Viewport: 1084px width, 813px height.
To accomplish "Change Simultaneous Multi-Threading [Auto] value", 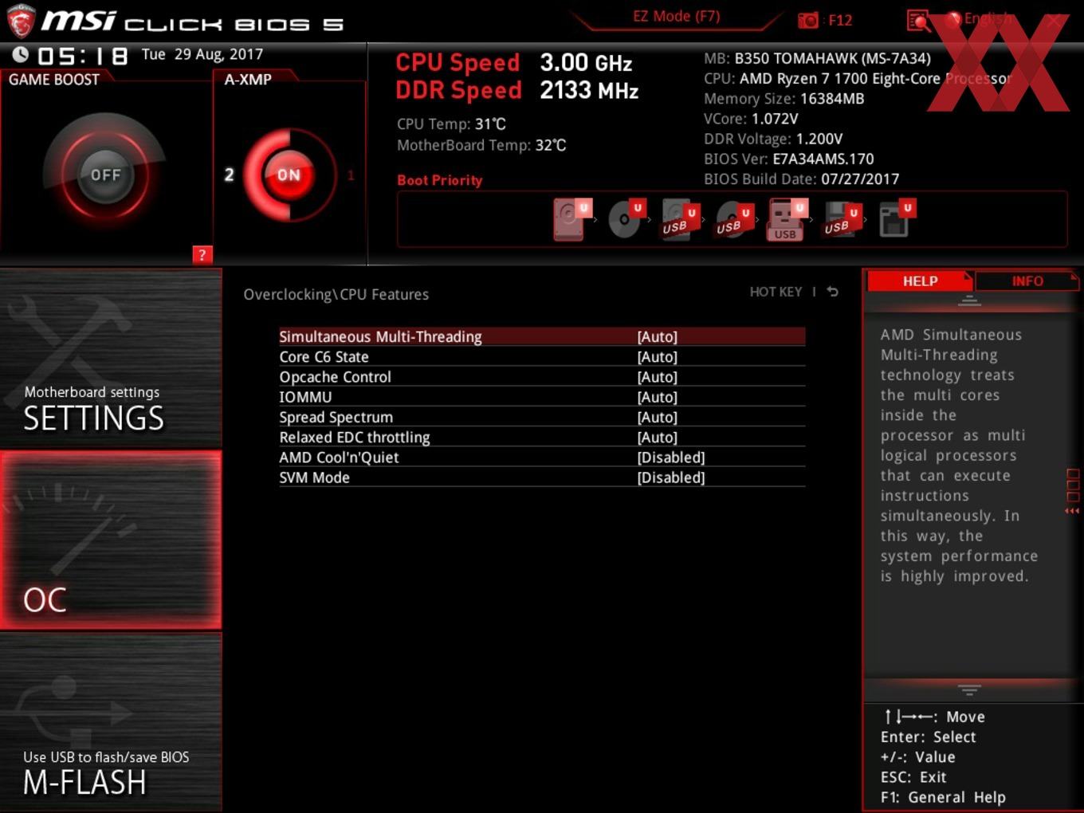I will (x=658, y=336).
